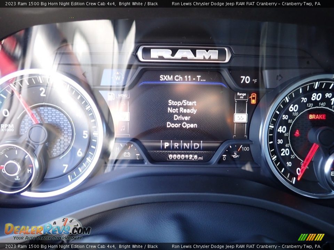
Task: Click the Range mi label
Action: pos(241,95)
